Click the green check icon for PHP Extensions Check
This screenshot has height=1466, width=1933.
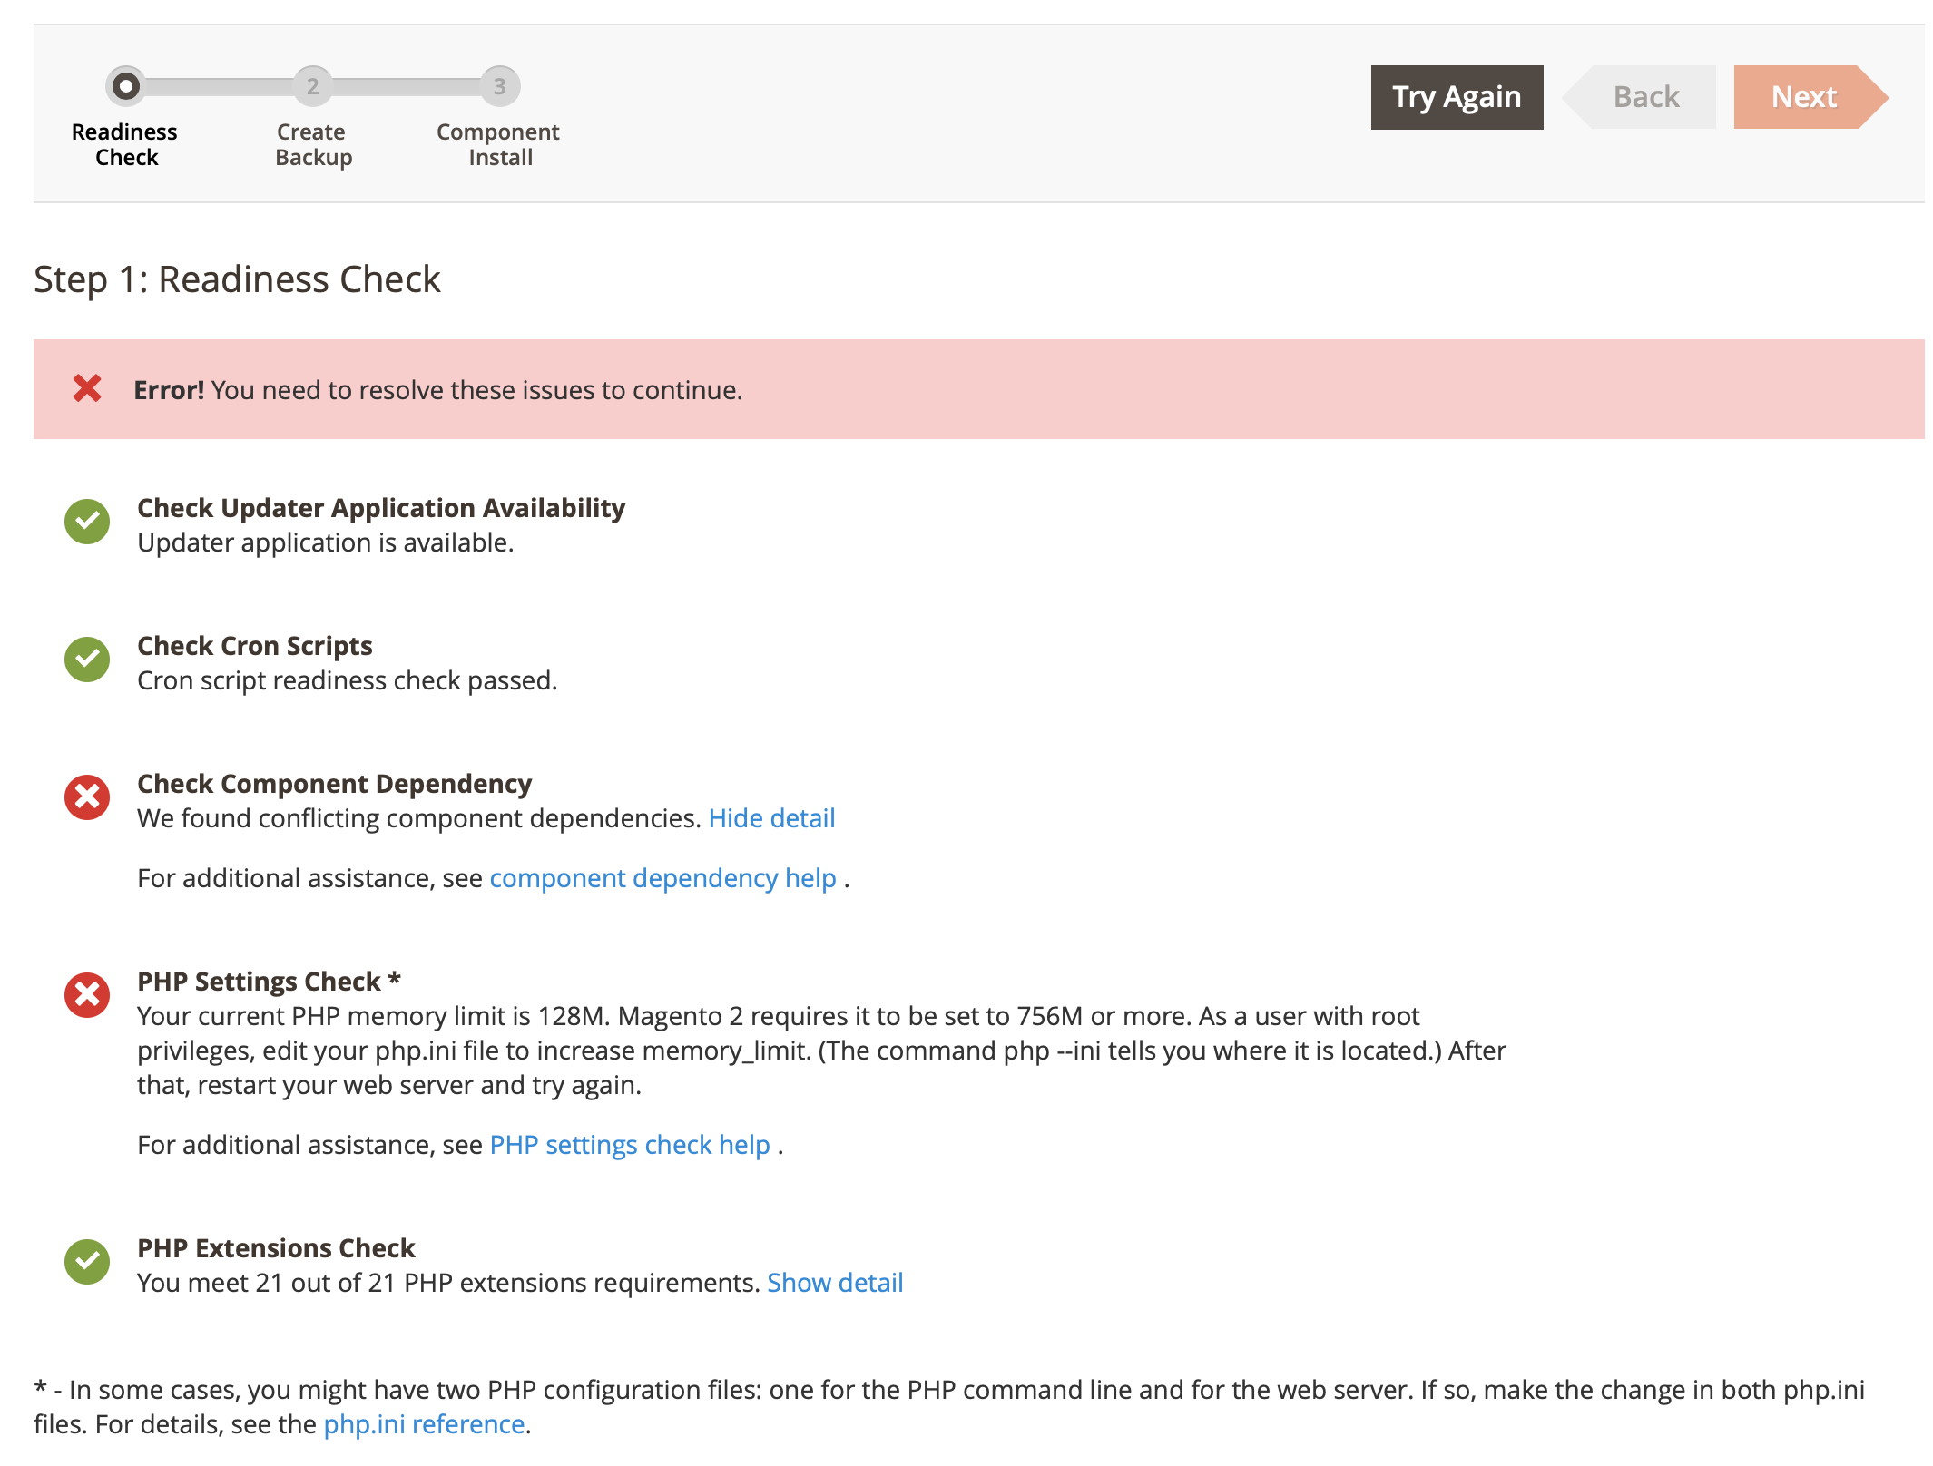pyautogui.click(x=87, y=1262)
